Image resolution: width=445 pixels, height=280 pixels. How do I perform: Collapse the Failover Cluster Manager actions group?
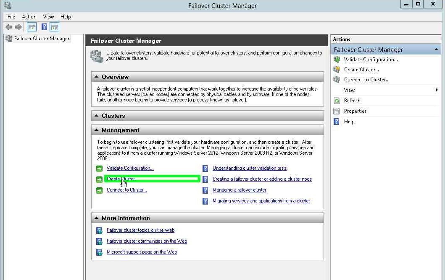tap(437, 49)
